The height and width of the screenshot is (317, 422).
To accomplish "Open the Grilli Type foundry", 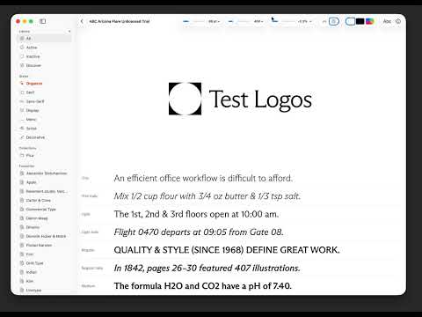I will coord(44,263).
